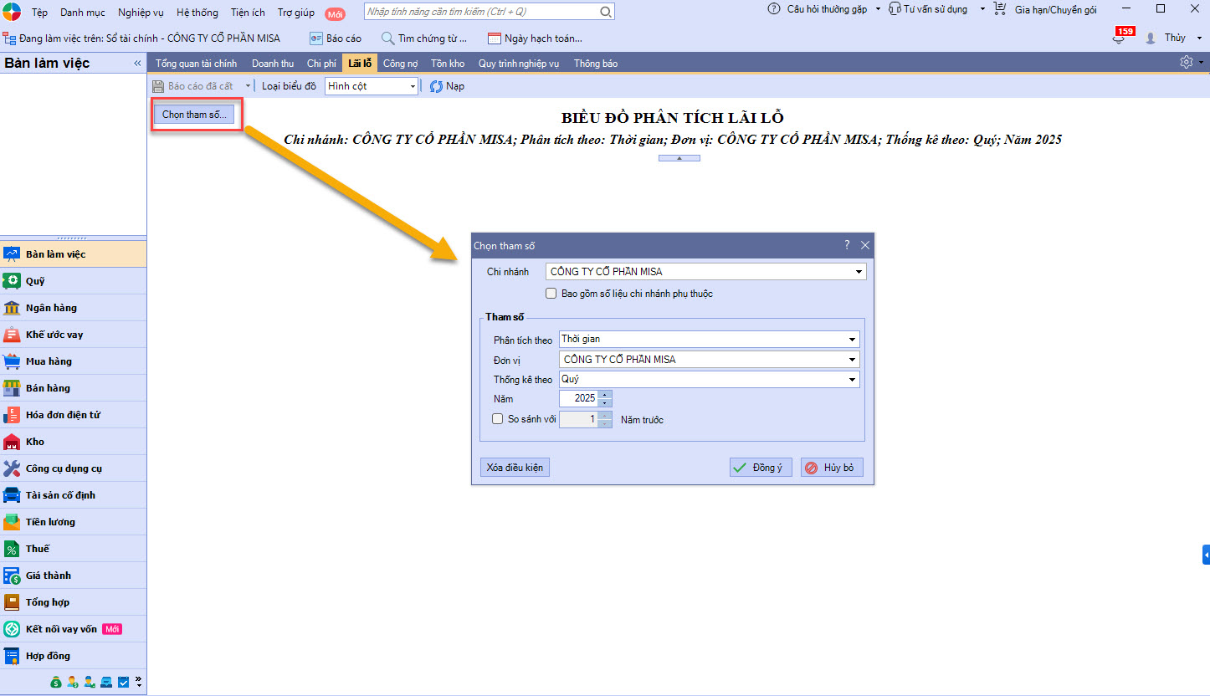The width and height of the screenshot is (1210, 696).
Task: Click the feature search input box
Action: (x=482, y=12)
